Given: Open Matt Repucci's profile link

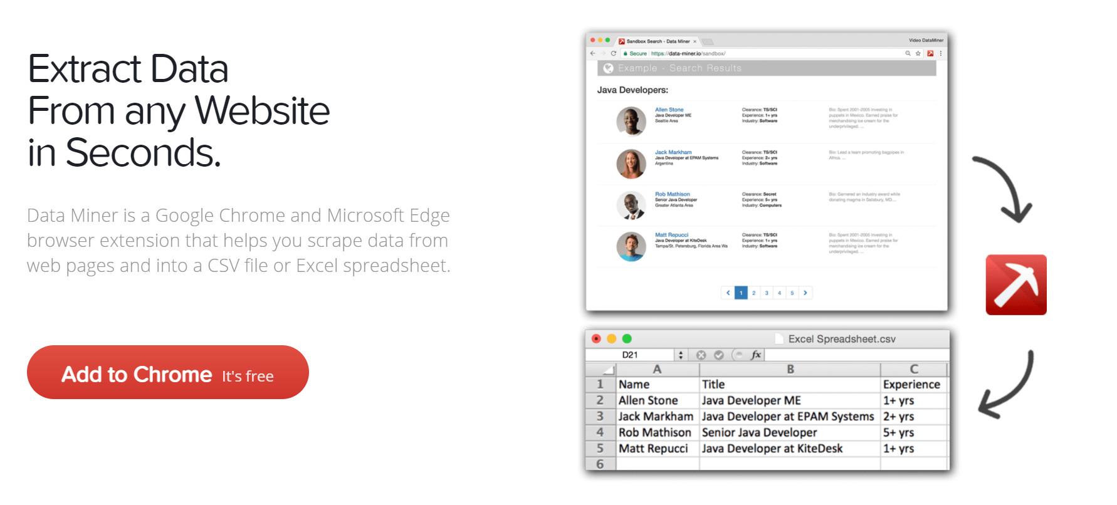Looking at the screenshot, I should [671, 235].
